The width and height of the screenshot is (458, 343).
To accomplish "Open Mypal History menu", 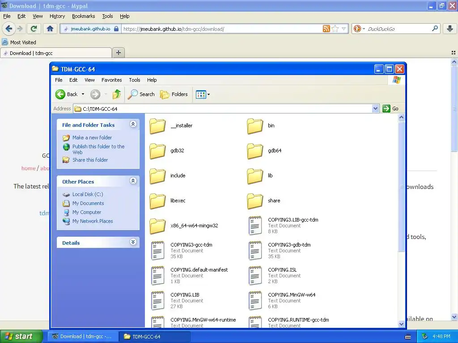I will [57, 16].
